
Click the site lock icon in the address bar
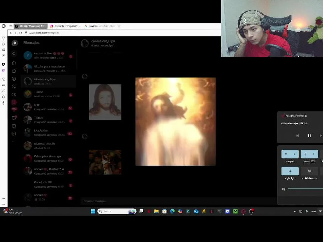pos(26,33)
